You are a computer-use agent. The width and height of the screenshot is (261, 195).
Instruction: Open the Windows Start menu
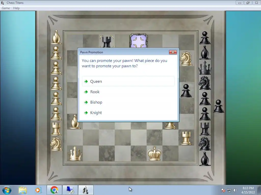pos(7,190)
